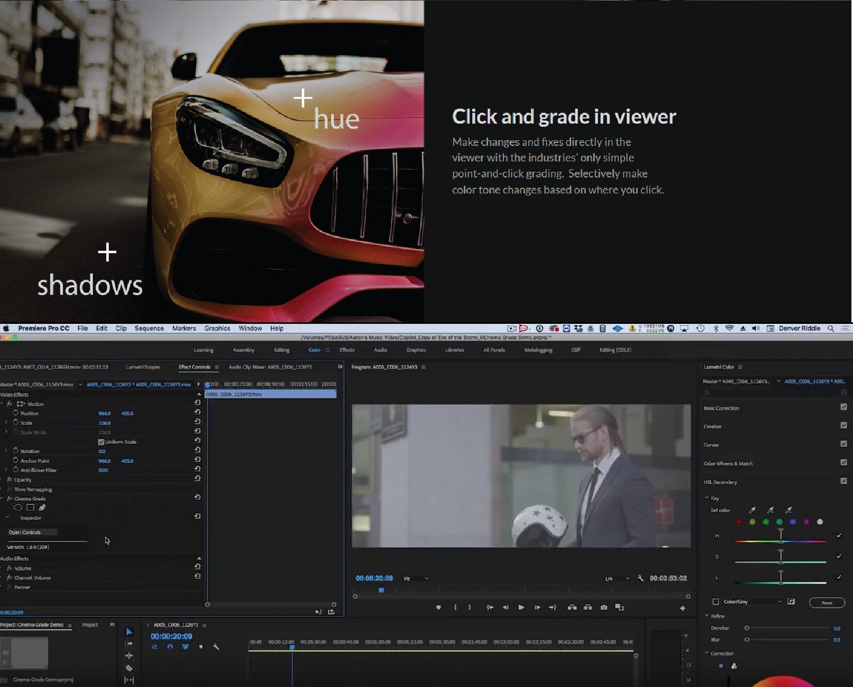Enable the Color/Gray checkbox

click(716, 602)
